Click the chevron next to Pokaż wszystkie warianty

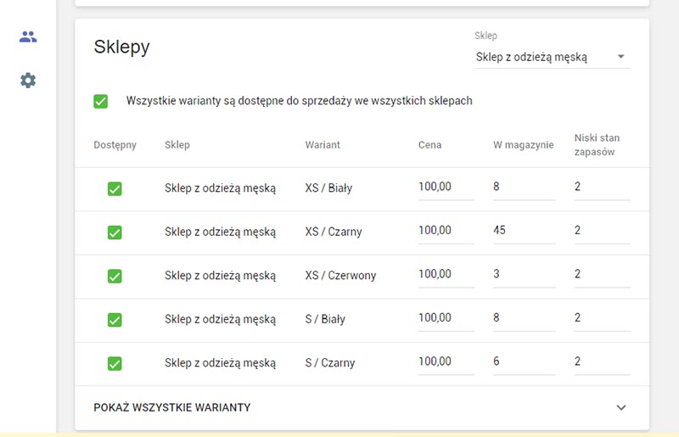point(621,407)
